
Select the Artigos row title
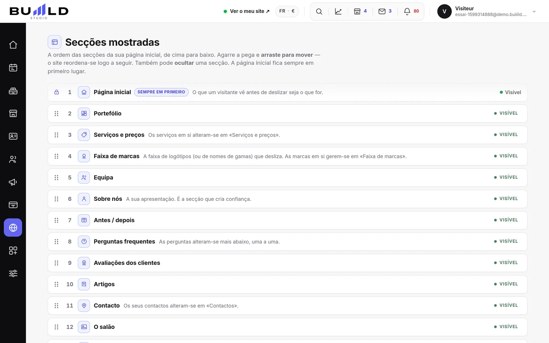104,284
